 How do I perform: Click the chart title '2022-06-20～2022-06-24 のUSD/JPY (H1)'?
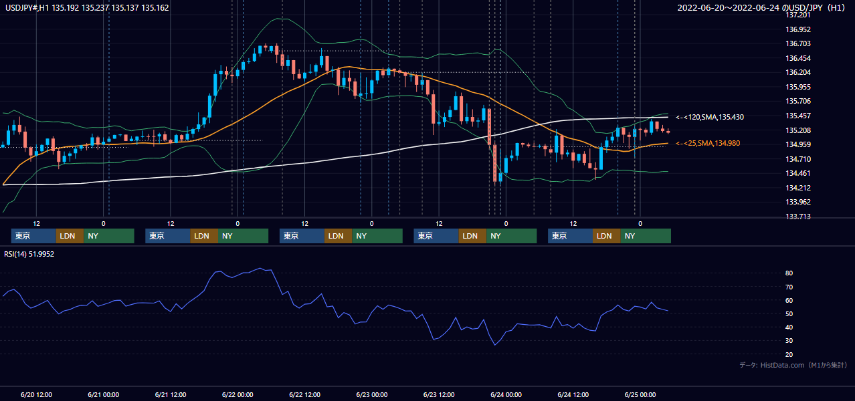[762, 8]
